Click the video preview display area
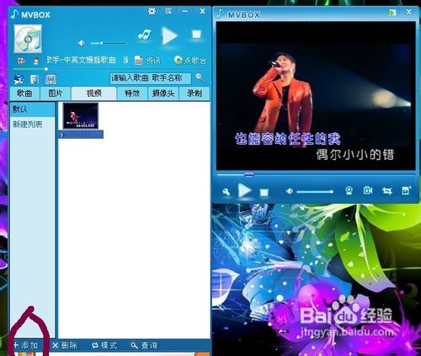Viewport: 421px width, 356px height. (x=316, y=96)
